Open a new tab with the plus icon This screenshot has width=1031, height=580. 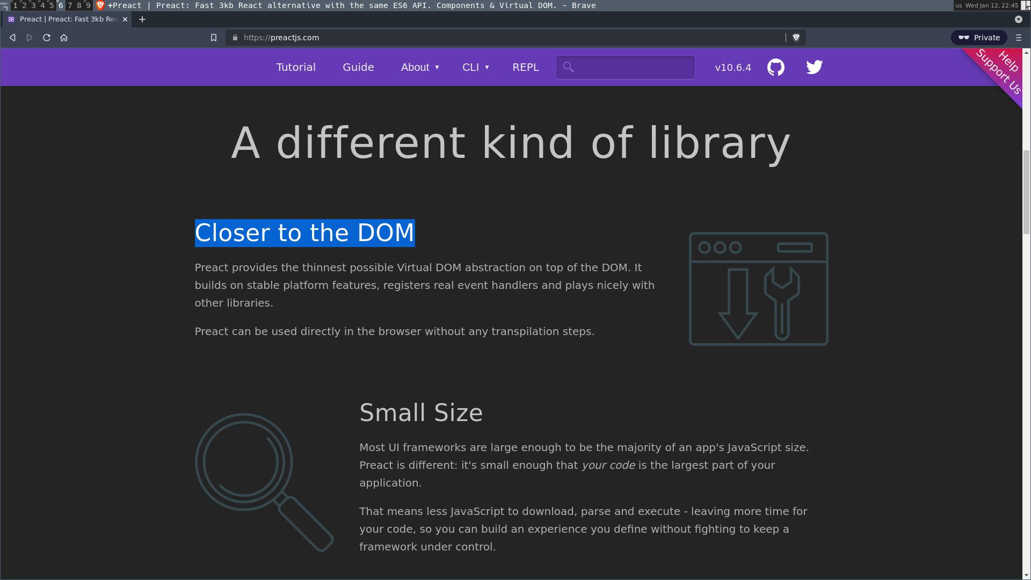pyautogui.click(x=142, y=19)
